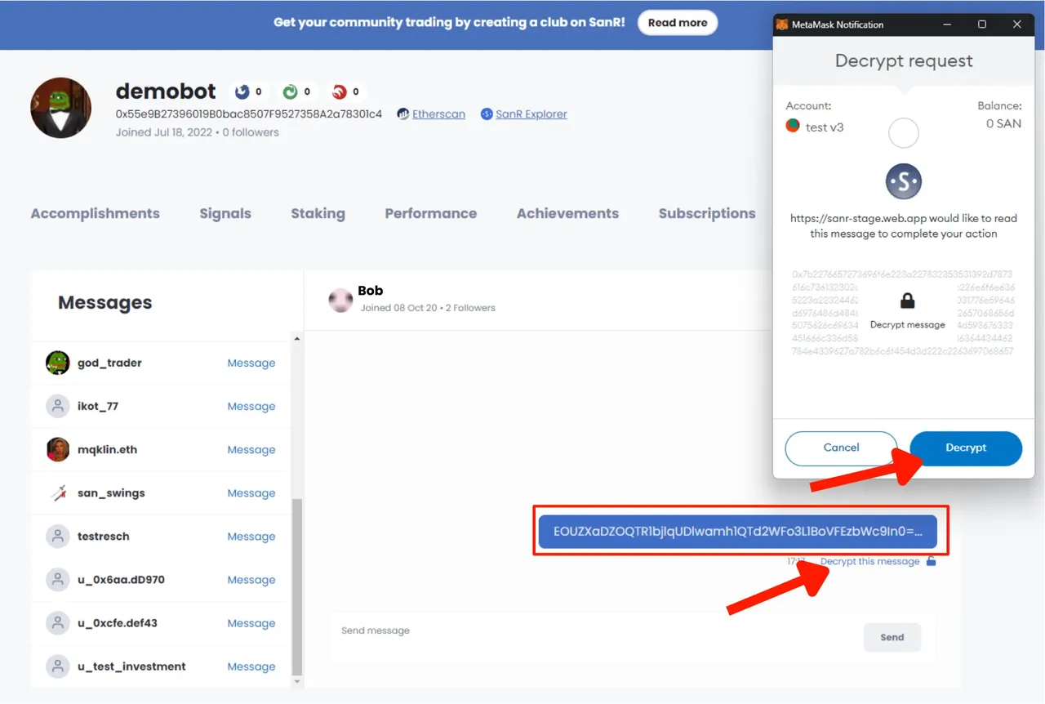Open the SanR Explorer link

(531, 114)
